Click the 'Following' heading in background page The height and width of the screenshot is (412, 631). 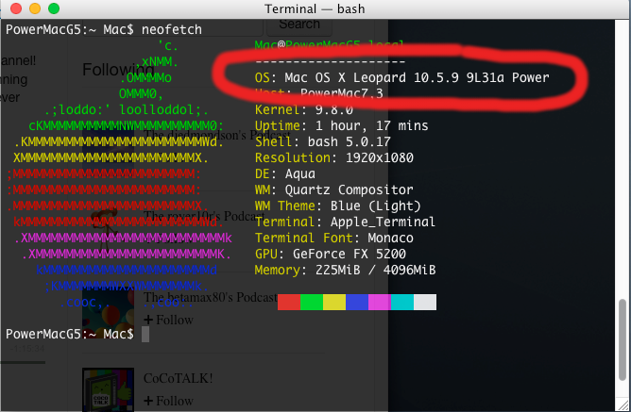(x=118, y=70)
